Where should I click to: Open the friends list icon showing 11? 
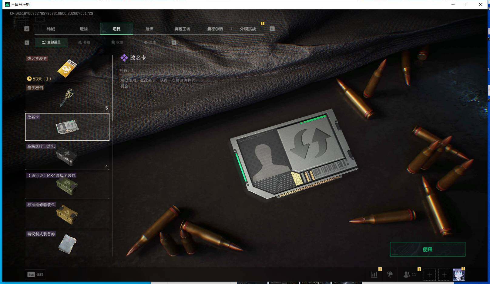point(410,275)
